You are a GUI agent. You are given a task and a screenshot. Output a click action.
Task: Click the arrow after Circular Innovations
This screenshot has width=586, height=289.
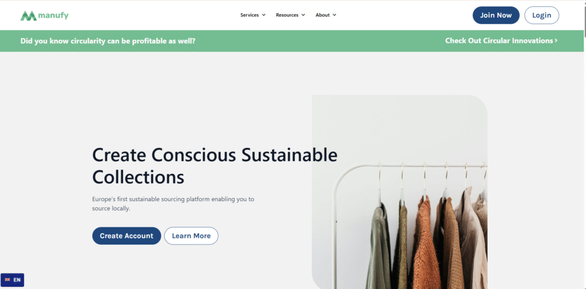[556, 41]
